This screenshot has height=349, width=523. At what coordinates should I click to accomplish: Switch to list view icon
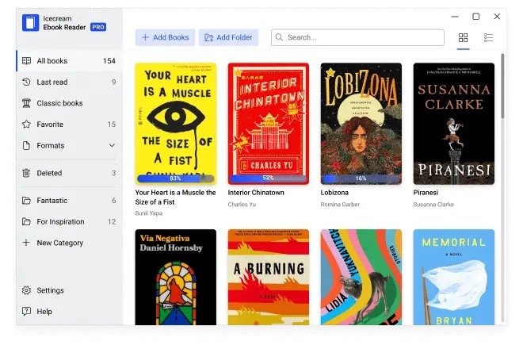click(488, 37)
